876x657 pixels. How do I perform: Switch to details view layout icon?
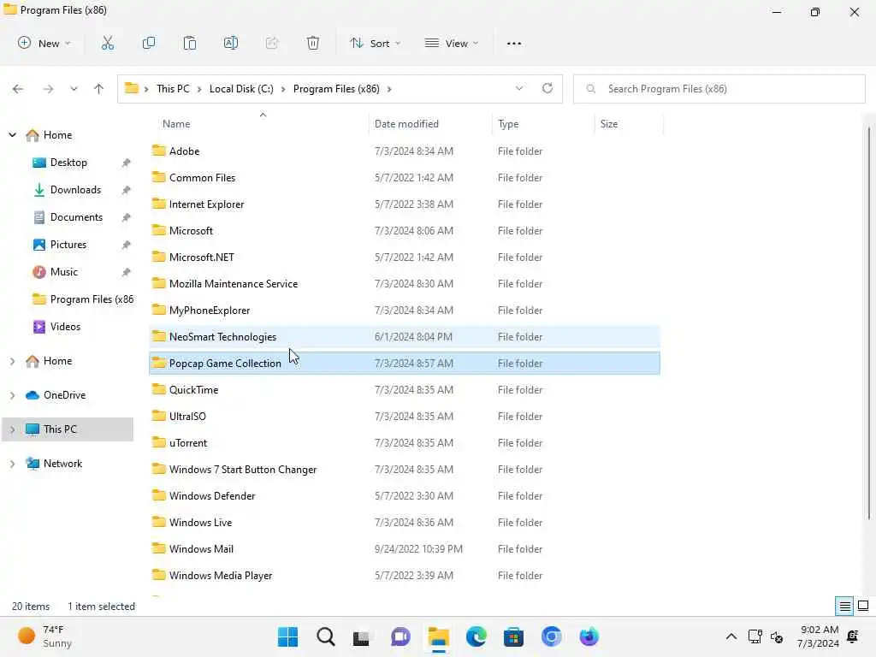point(844,607)
